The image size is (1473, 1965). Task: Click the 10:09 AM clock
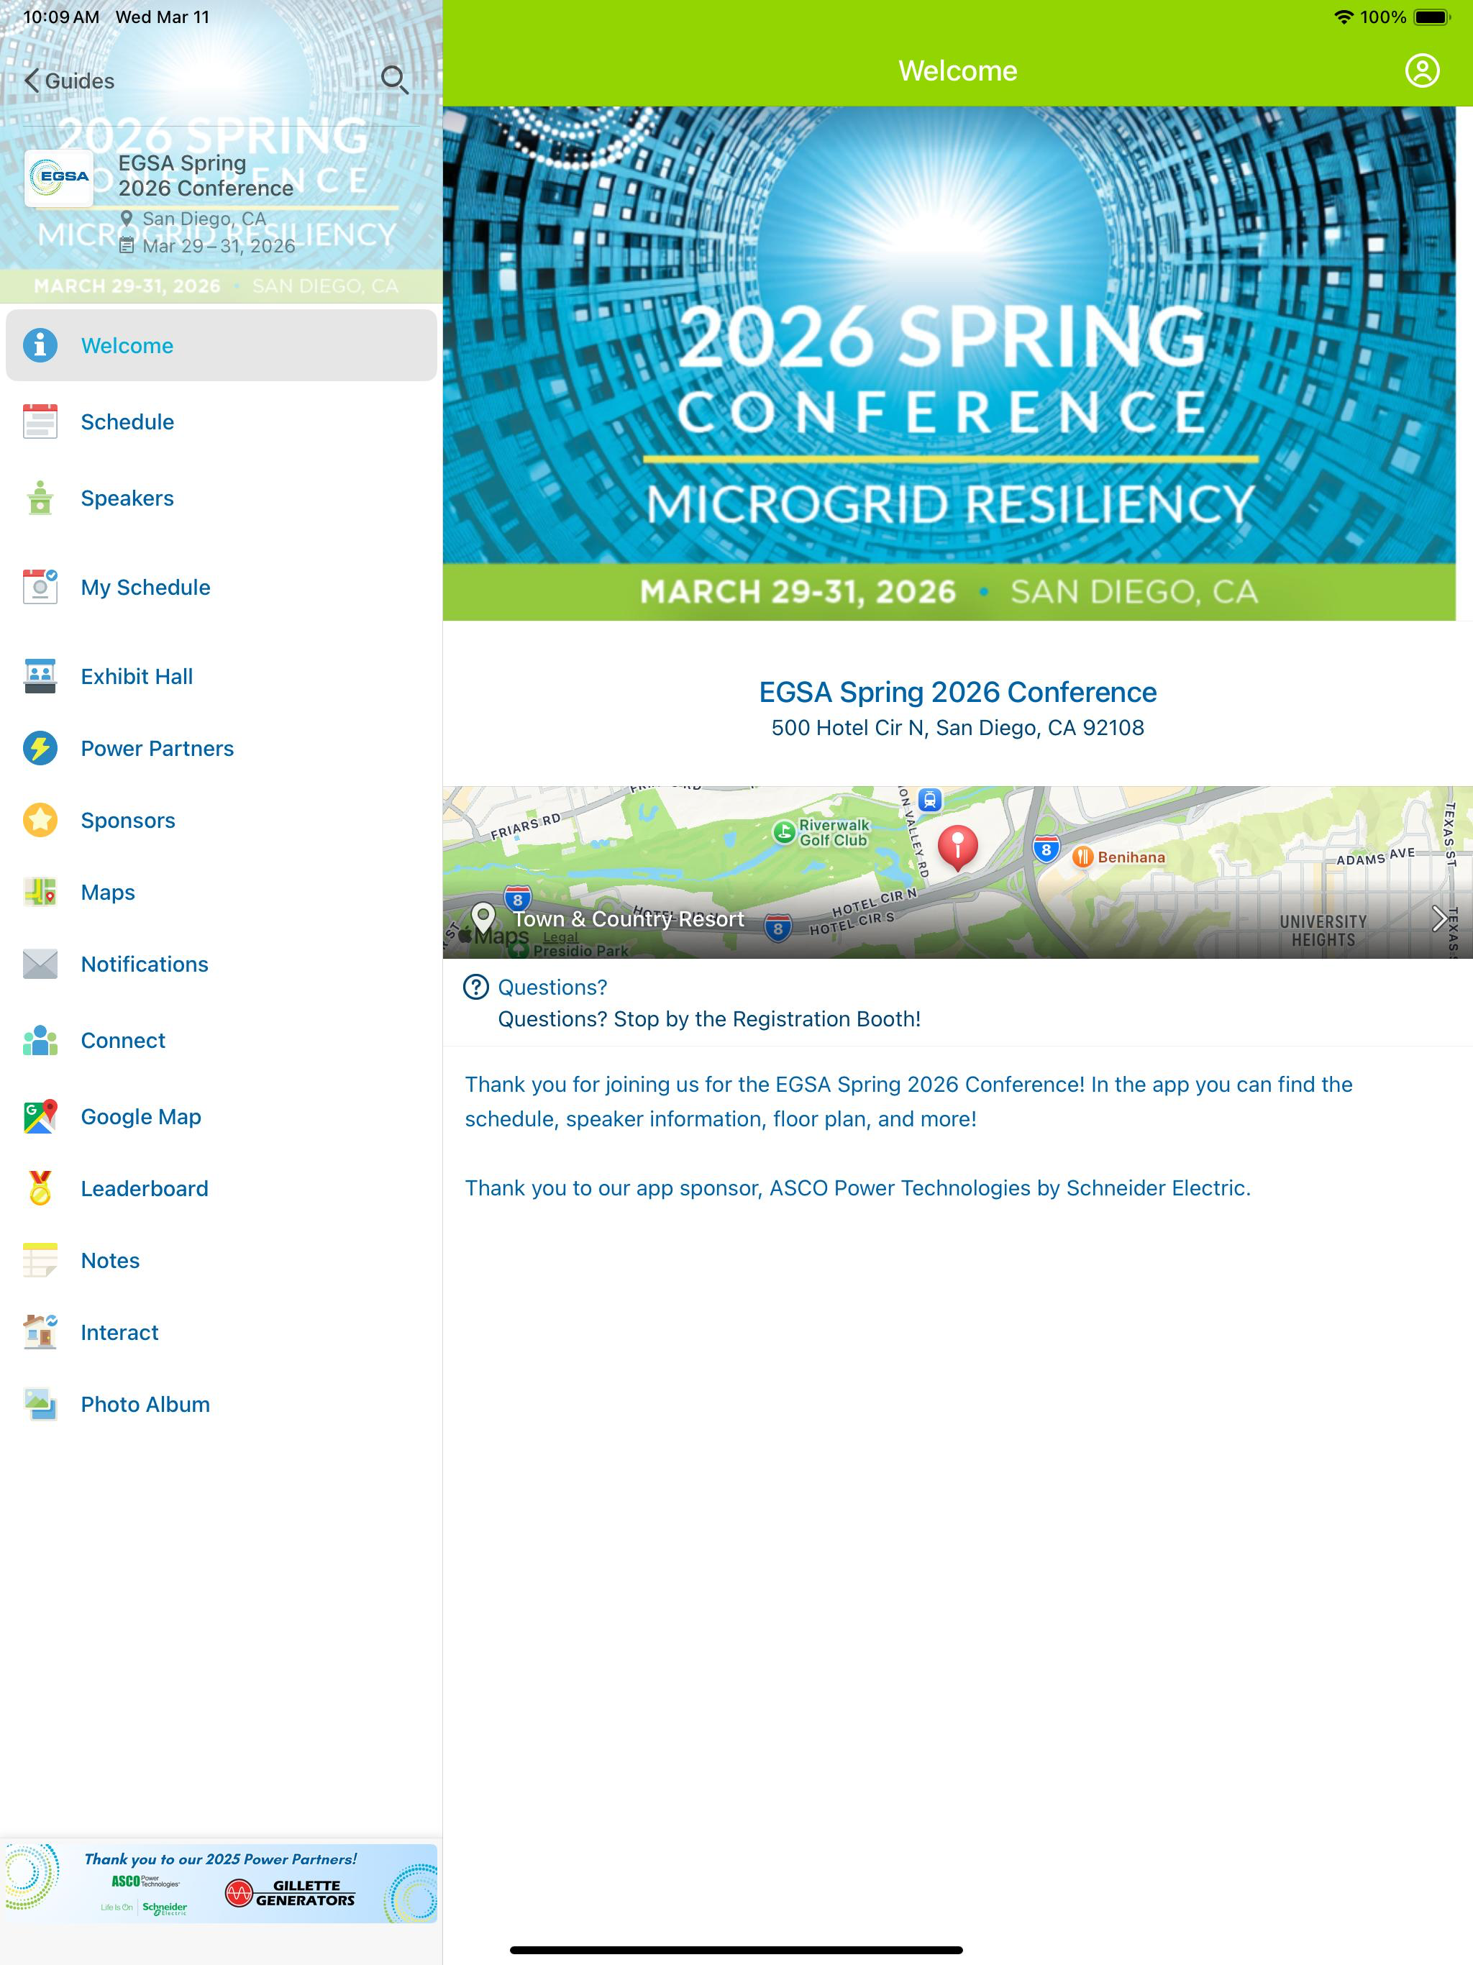[x=60, y=17]
